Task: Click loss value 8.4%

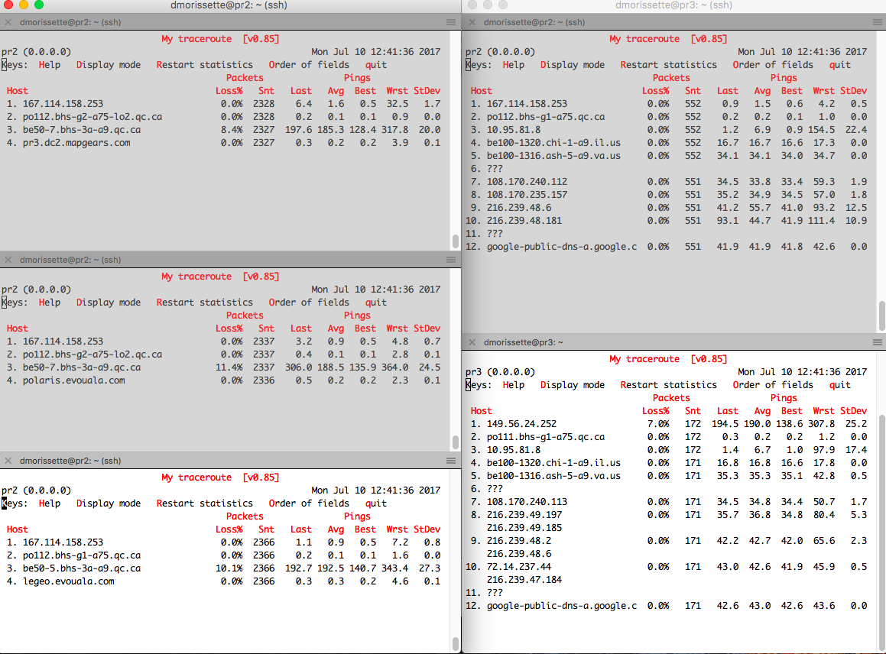Action: click(x=232, y=130)
